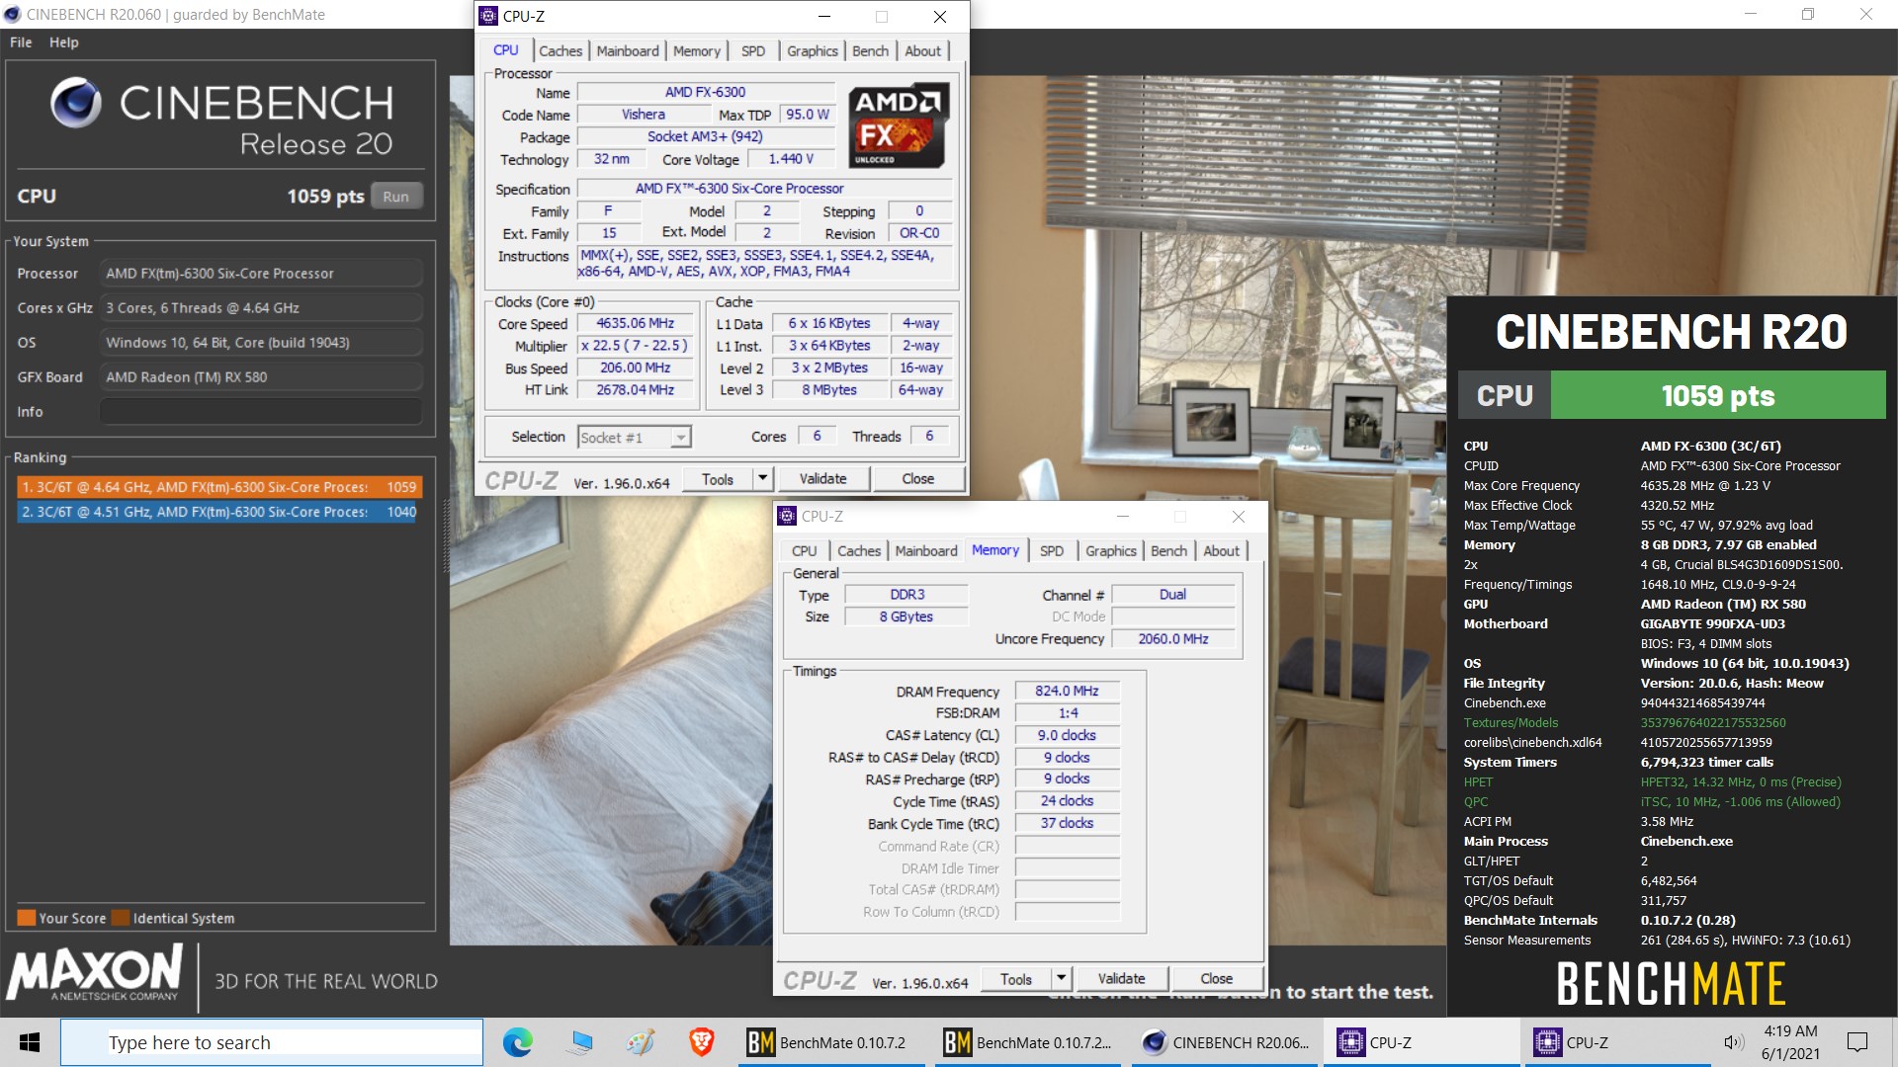The height and width of the screenshot is (1067, 1898).
Task: Switch to BenchMate 0.10.7.2 taskbar window
Action: click(831, 1042)
